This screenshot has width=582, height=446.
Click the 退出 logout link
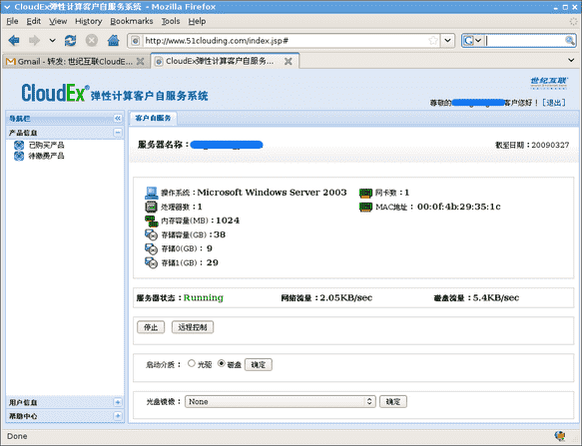point(553,103)
